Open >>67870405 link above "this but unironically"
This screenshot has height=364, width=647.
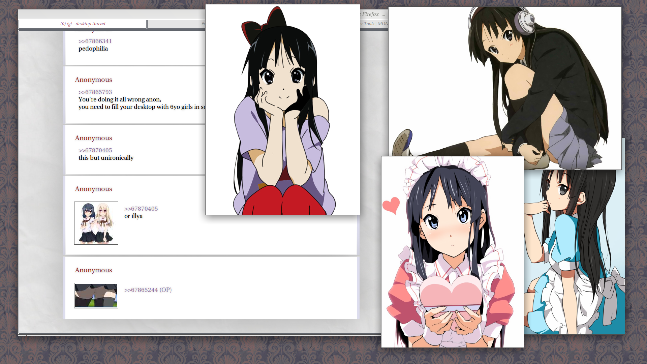click(95, 150)
